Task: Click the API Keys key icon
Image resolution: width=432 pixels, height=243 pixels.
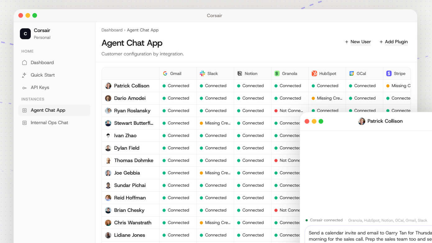Action: [24, 88]
